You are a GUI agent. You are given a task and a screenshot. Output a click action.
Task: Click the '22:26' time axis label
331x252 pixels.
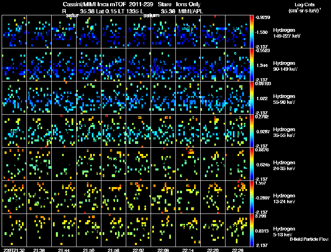(x=237, y=250)
